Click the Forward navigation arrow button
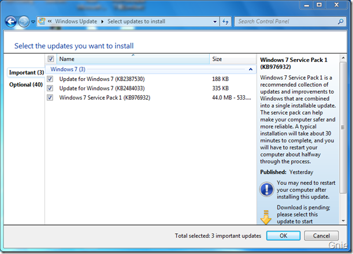 (24, 22)
